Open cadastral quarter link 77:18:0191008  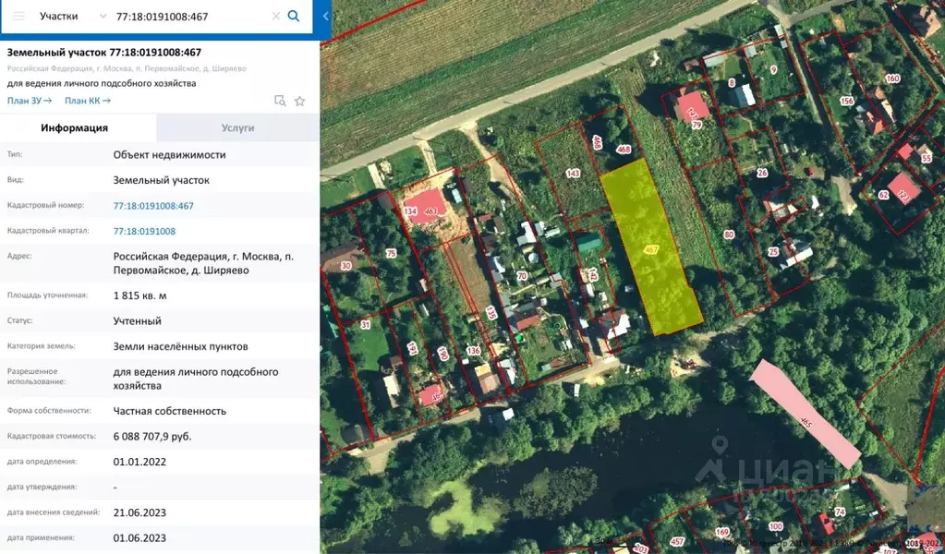pyautogui.click(x=144, y=232)
